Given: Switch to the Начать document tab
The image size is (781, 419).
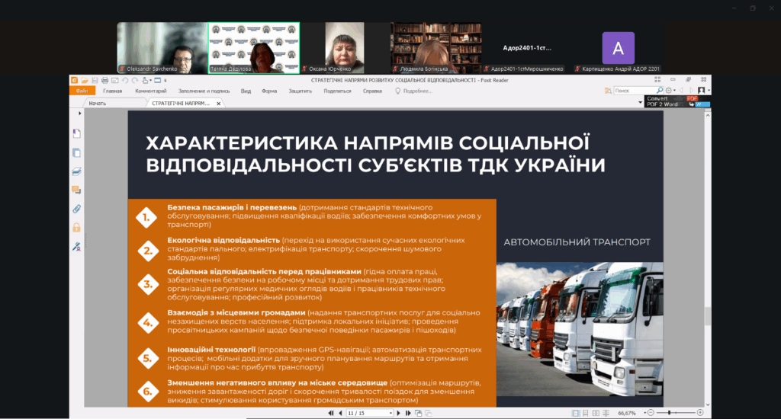Looking at the screenshot, I should click(98, 103).
